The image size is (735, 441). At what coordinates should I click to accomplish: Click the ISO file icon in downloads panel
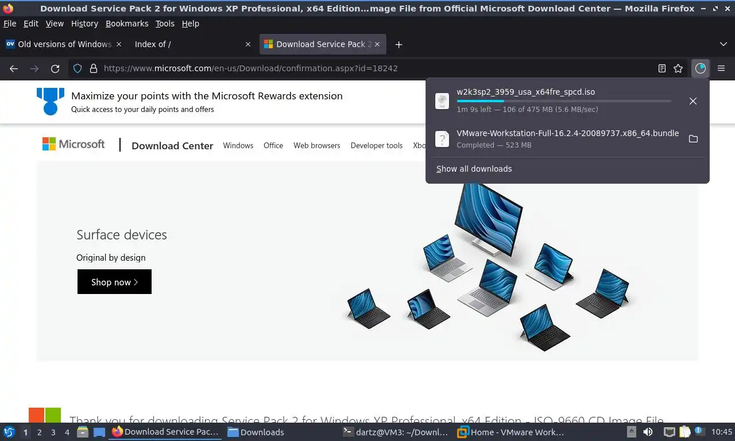(442, 101)
